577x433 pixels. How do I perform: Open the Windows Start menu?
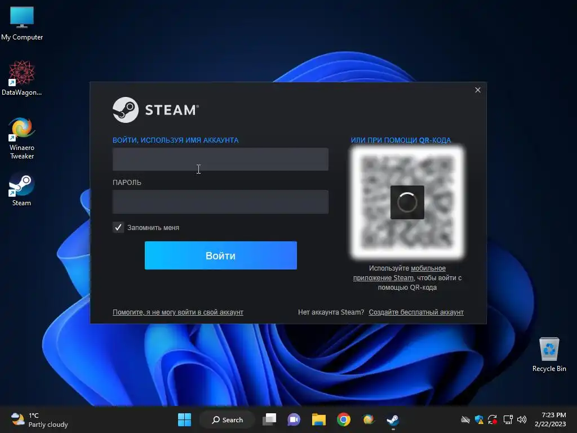click(184, 419)
